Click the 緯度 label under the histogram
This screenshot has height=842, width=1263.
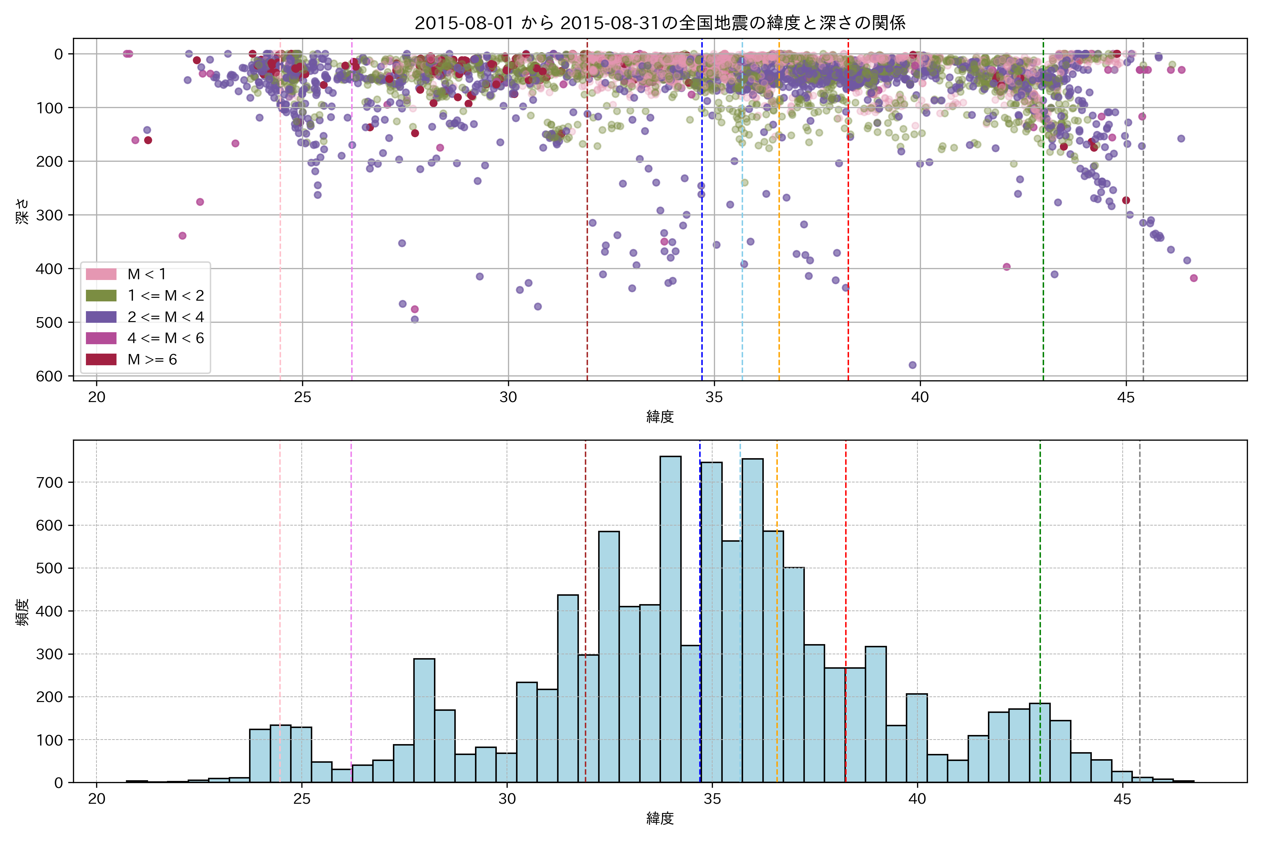(x=660, y=818)
